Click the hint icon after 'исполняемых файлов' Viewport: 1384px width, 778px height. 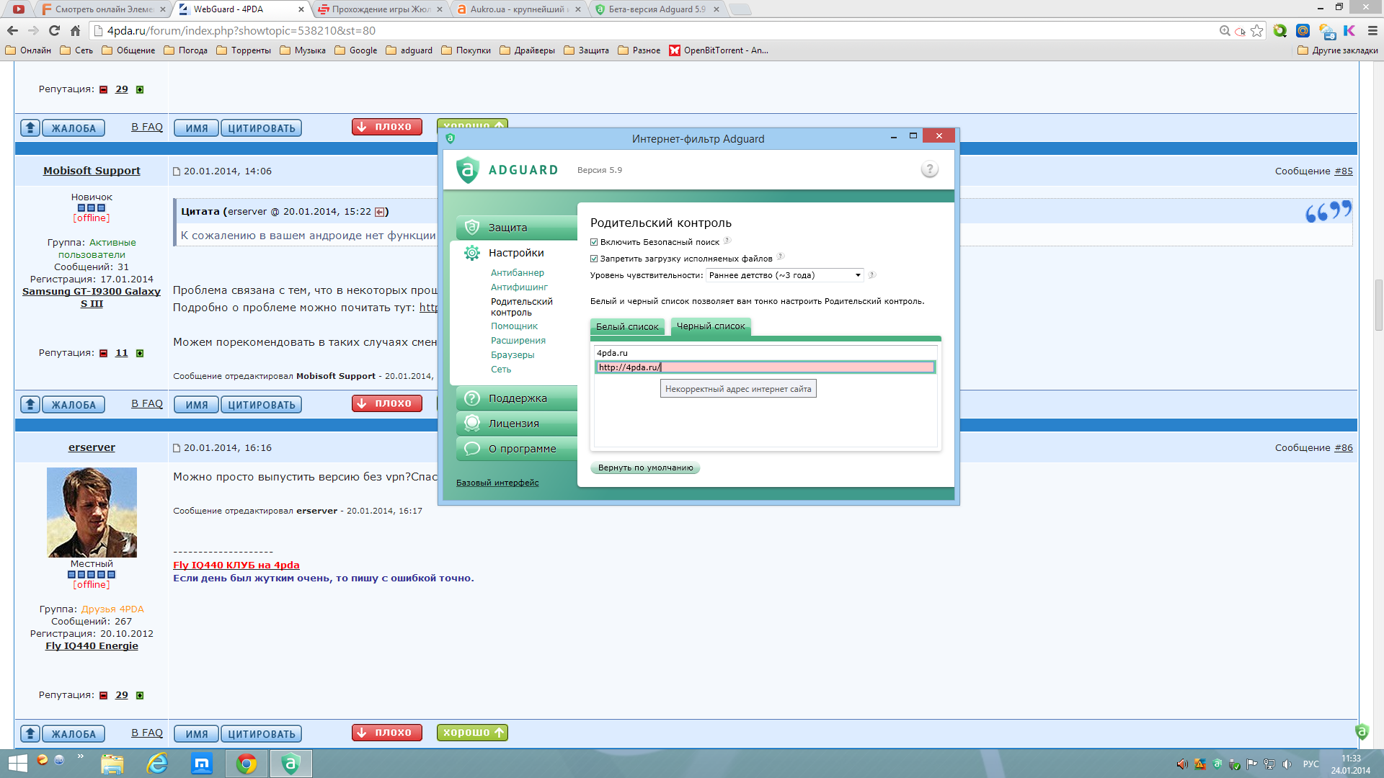781,257
